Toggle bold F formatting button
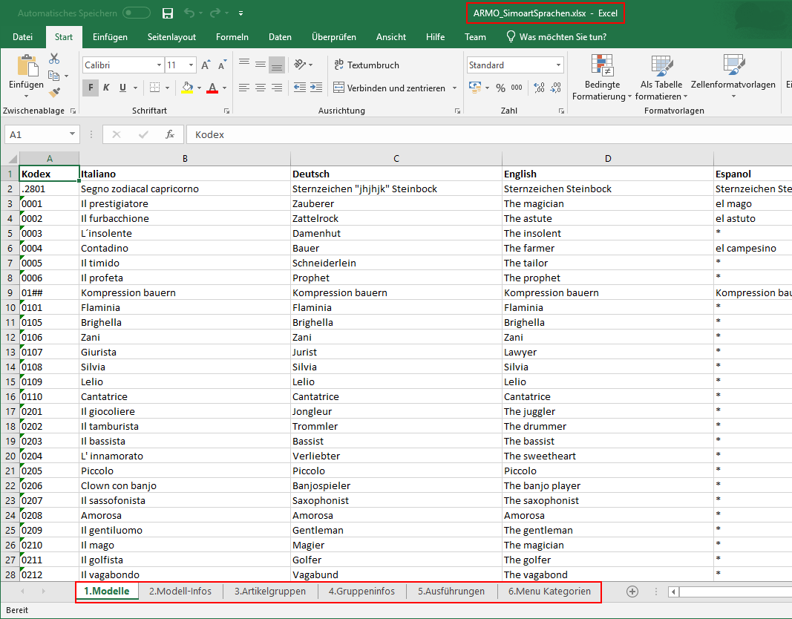The width and height of the screenshot is (792, 619). point(90,88)
